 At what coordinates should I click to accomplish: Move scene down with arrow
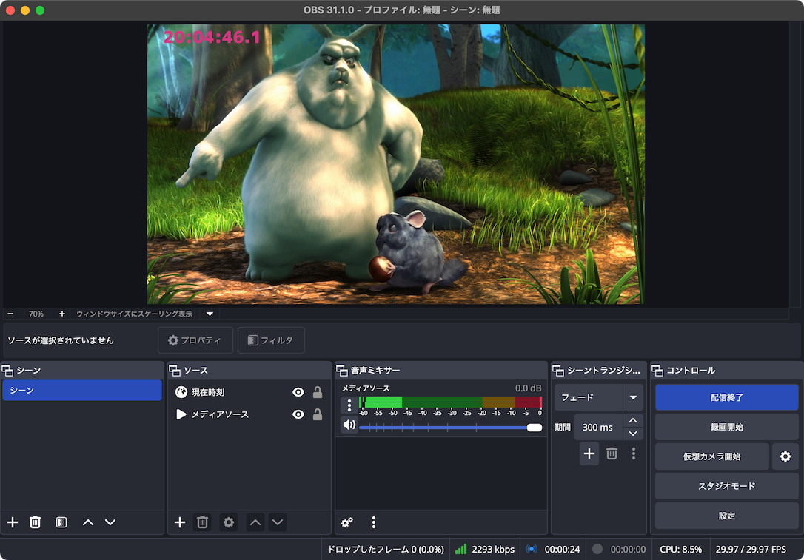[x=110, y=522]
